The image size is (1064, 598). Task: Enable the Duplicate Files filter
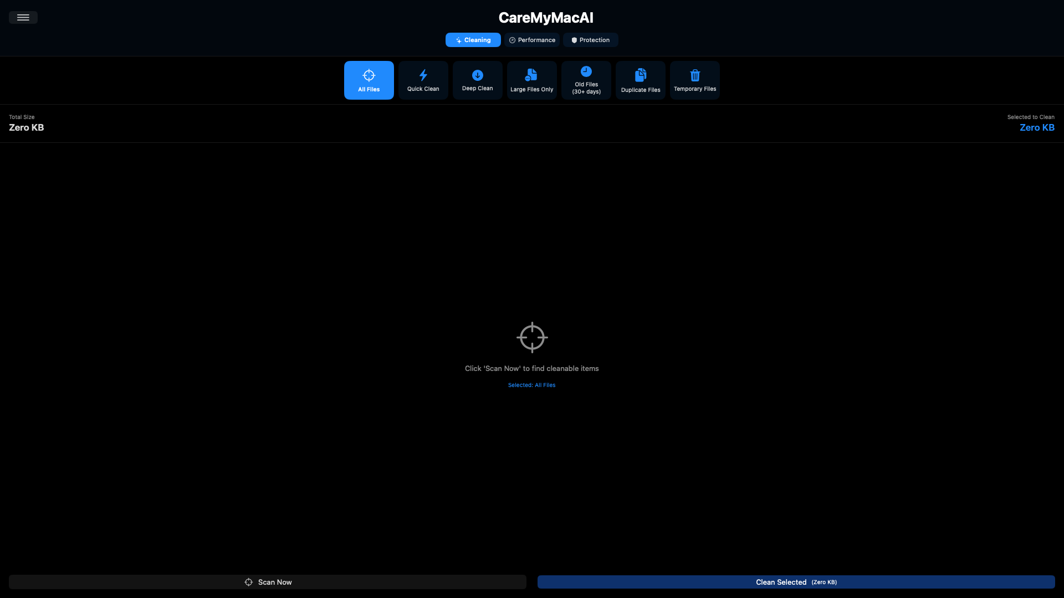(640, 80)
